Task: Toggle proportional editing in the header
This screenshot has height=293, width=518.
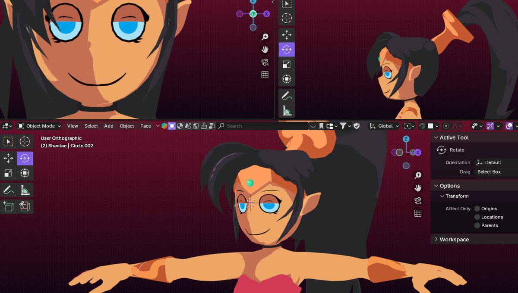Action: coord(446,126)
